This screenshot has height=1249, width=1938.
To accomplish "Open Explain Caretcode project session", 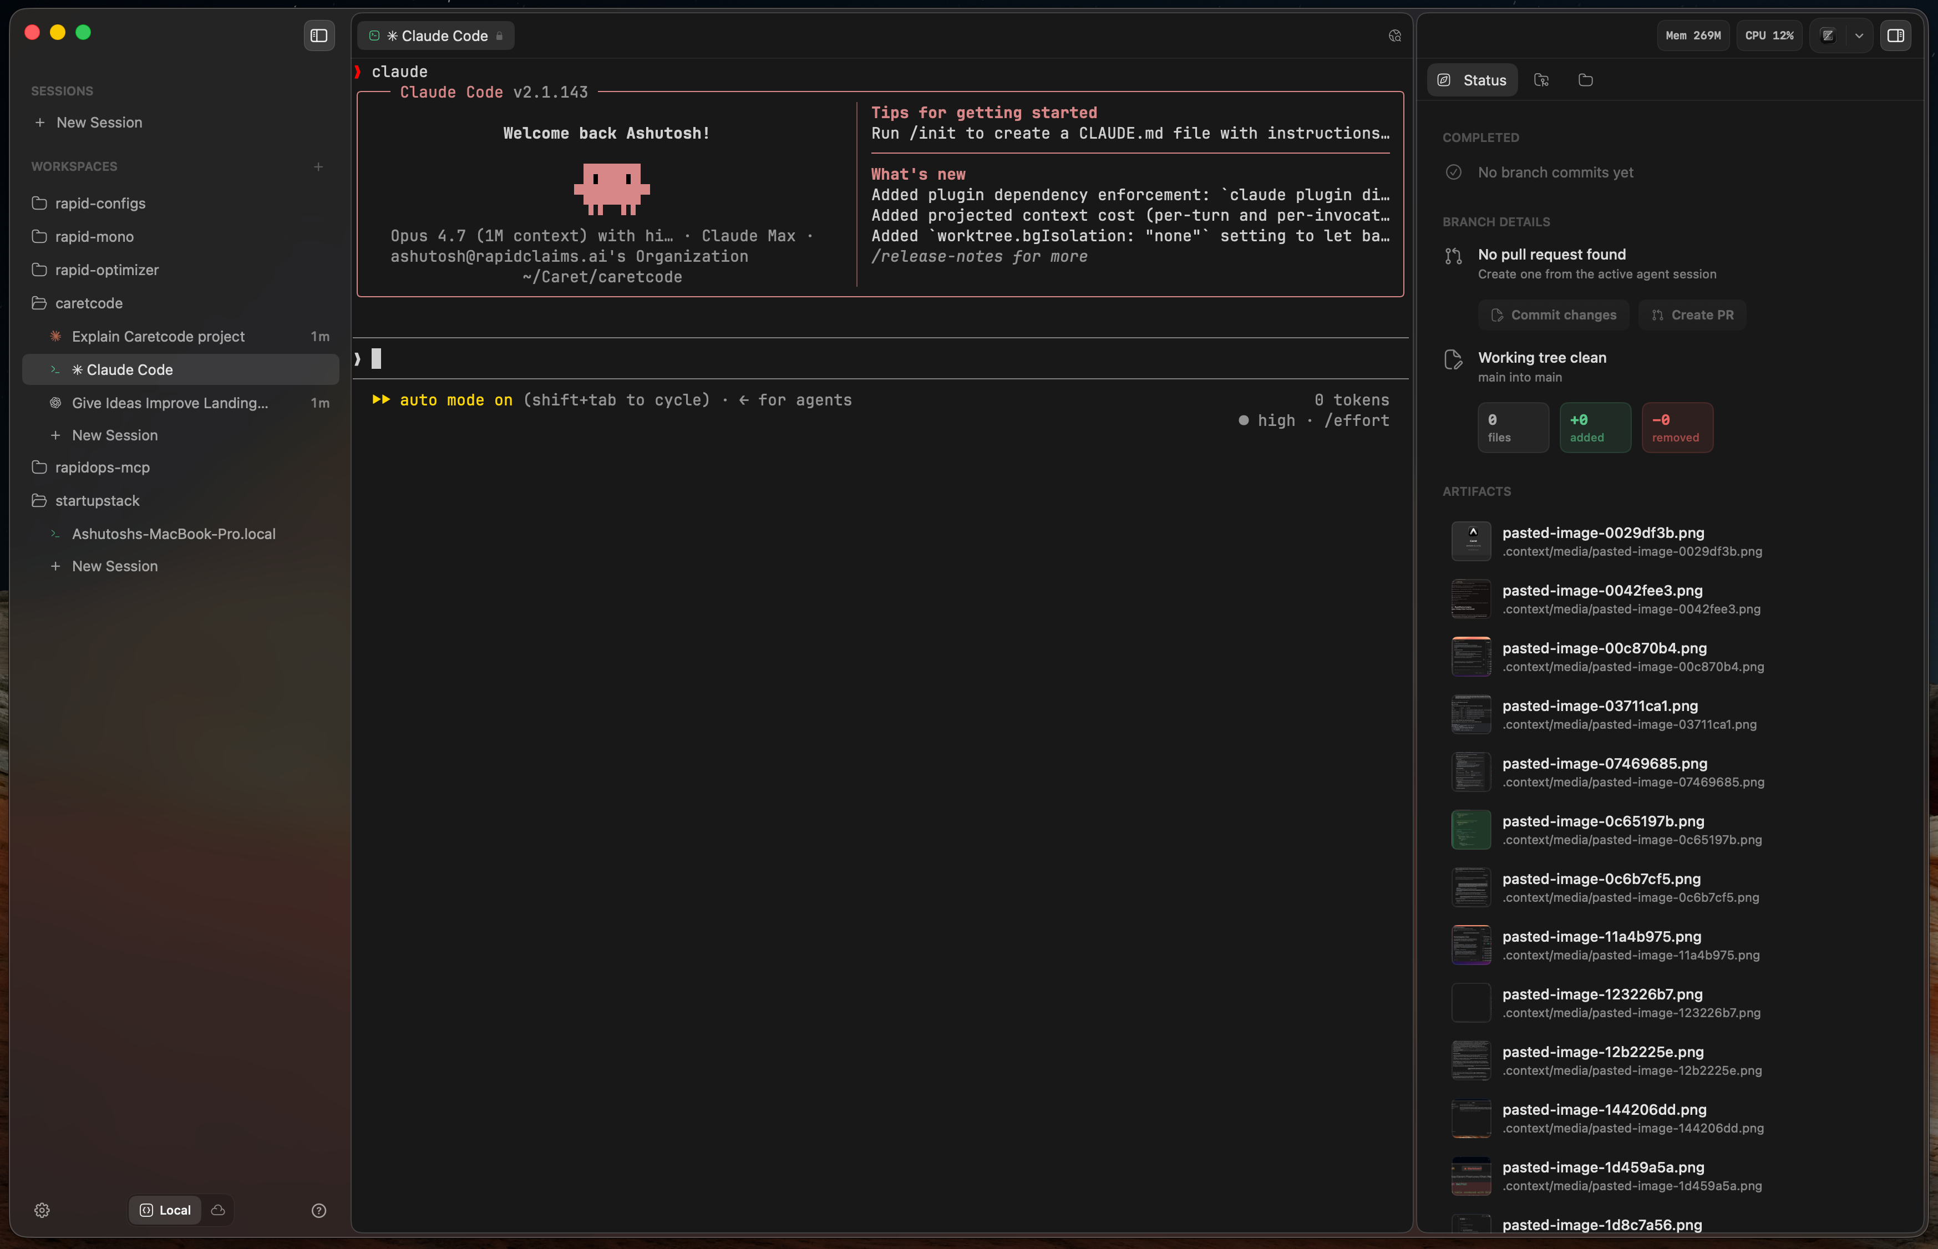I will click(x=180, y=337).
